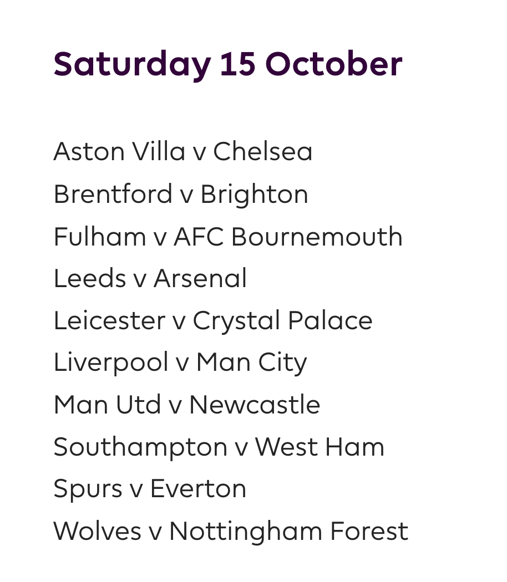Select the Brentford v Brighton match
The height and width of the screenshot is (582, 507).
click(180, 195)
